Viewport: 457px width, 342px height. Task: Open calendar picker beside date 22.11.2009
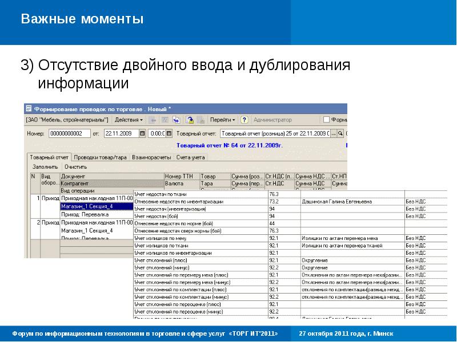tap(142, 132)
